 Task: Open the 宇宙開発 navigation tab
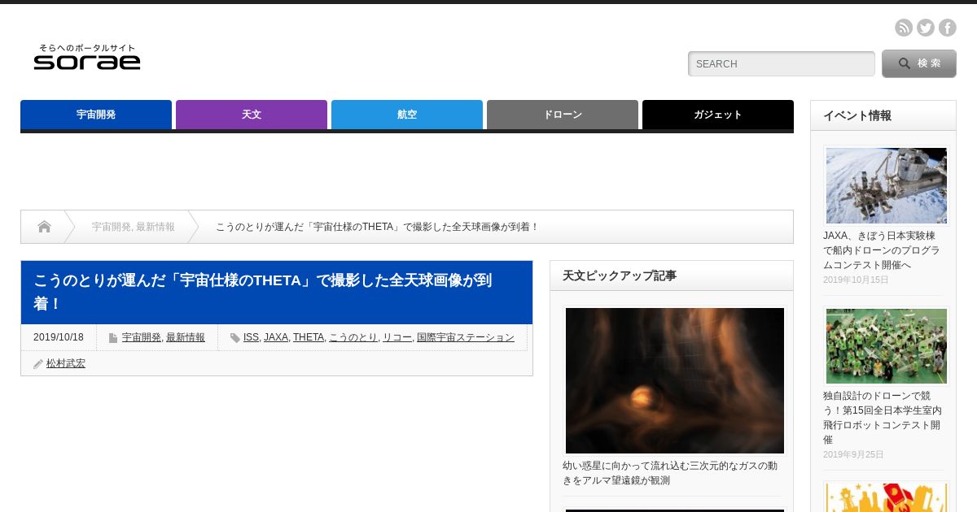coord(96,115)
